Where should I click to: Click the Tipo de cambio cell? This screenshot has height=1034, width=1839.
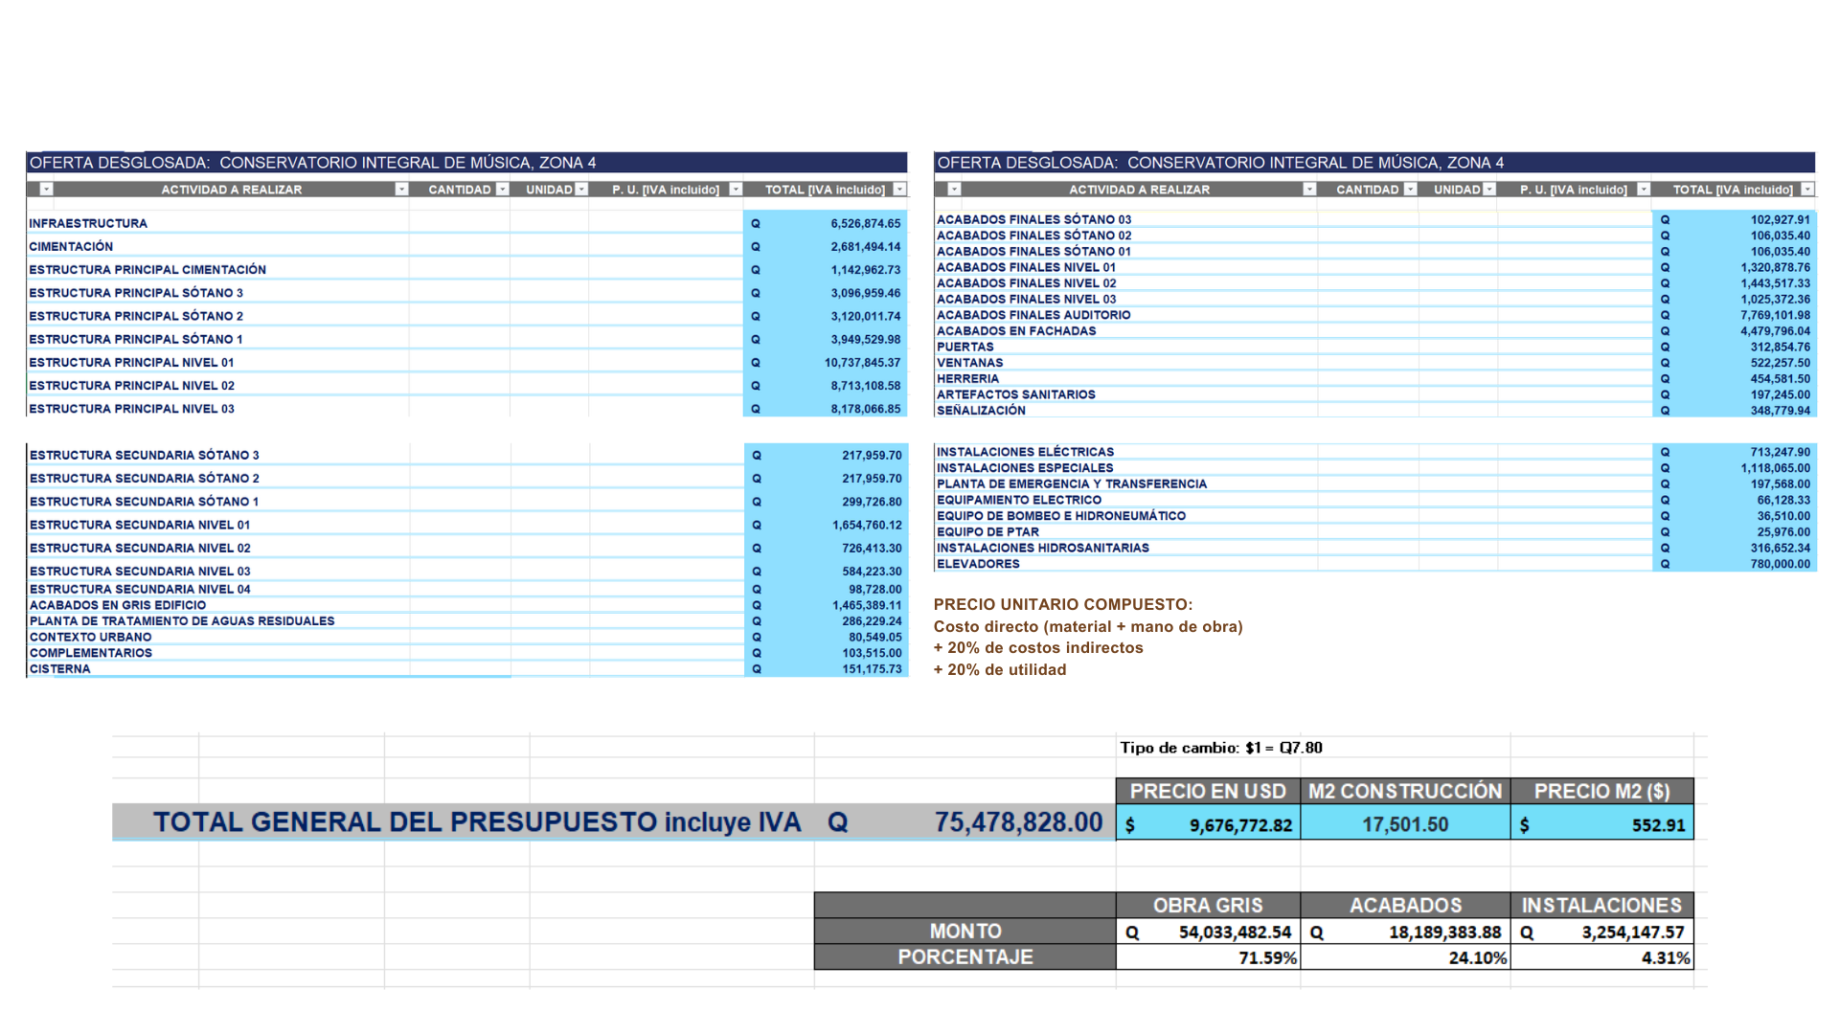pyautogui.click(x=1221, y=748)
